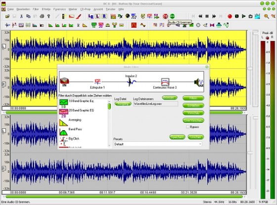This screenshot has height=205, width=277.
Task: Click the green horizontal scrollbar under bottom waveform
Action: tap(124, 197)
